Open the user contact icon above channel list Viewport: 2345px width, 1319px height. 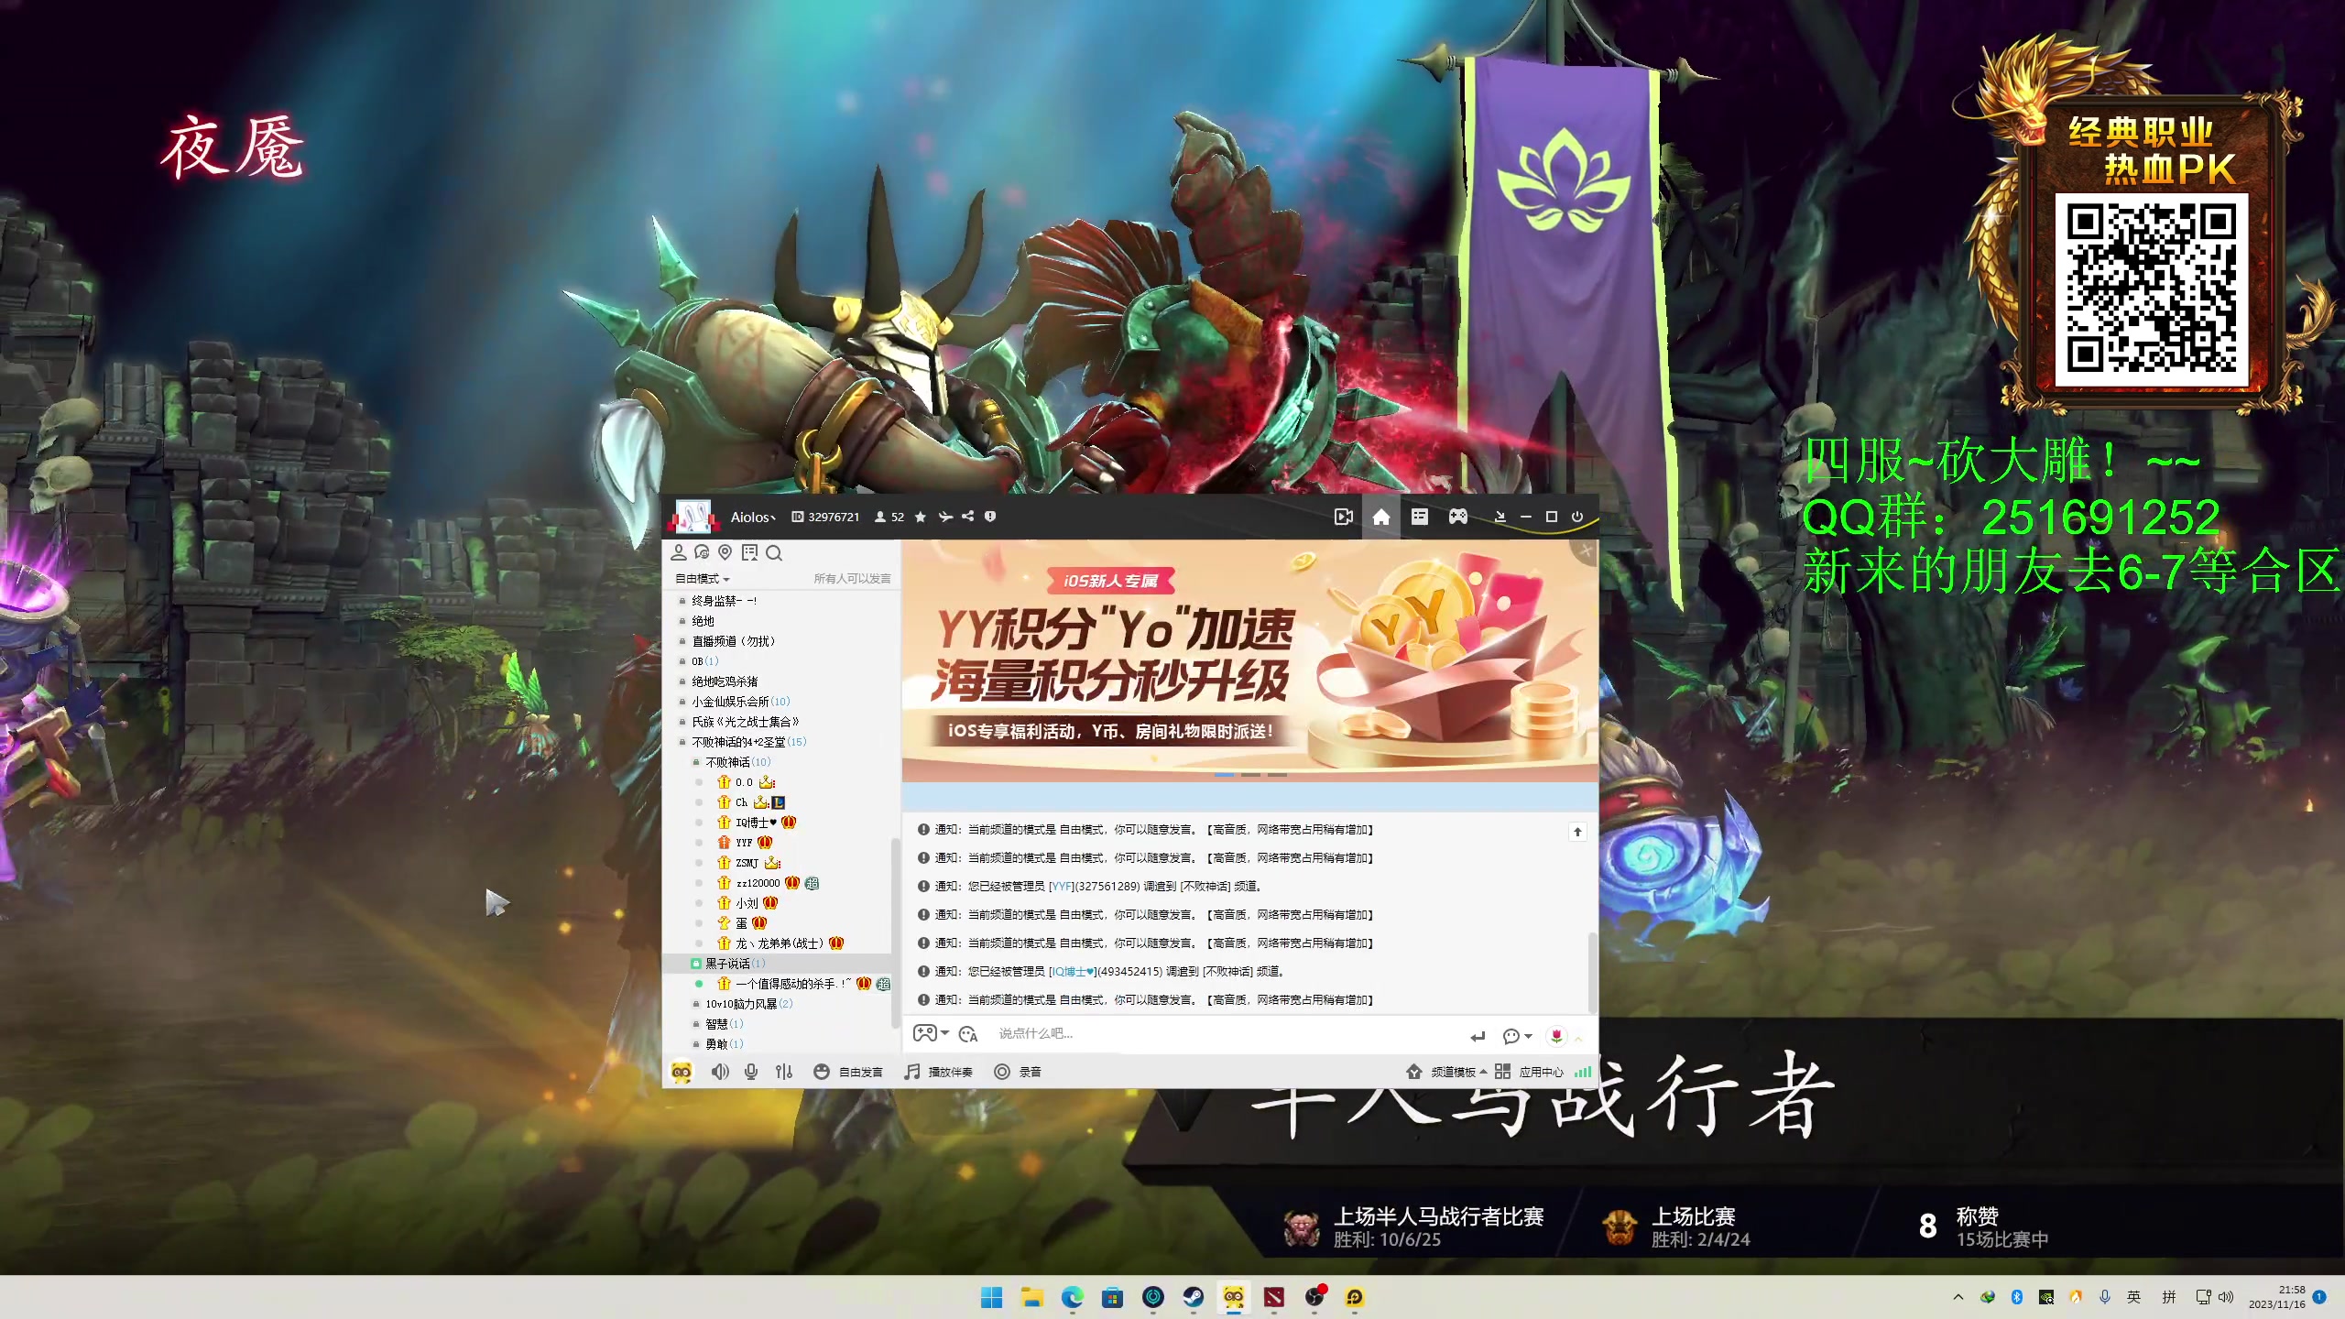coord(679,552)
